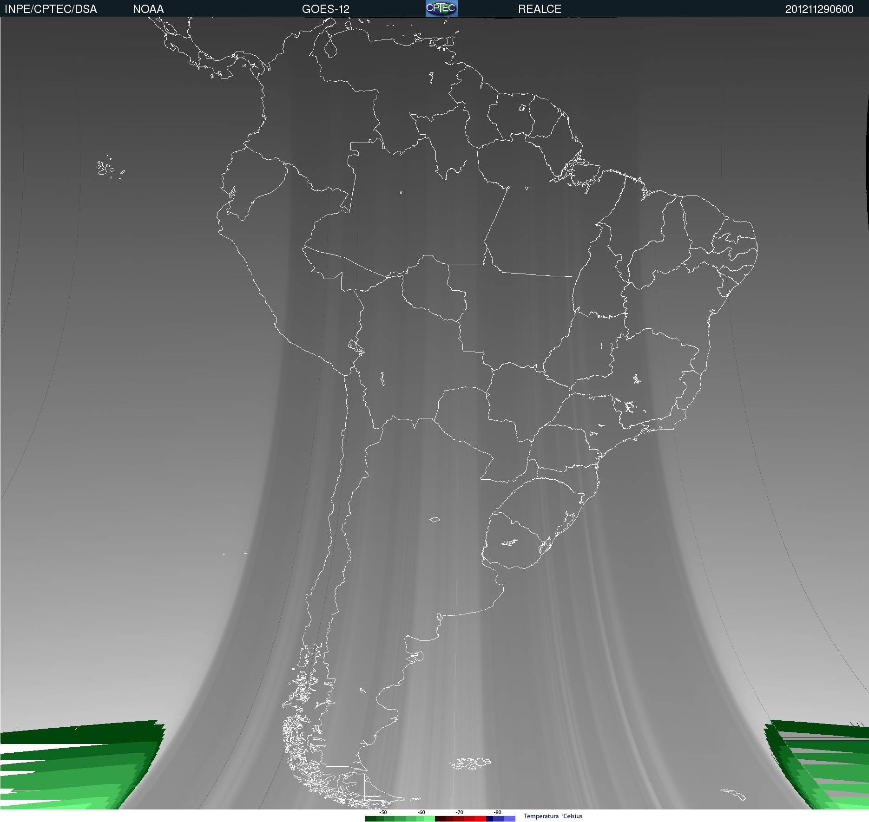Click the blue section of the temperature scale
The image size is (869, 822).
tap(501, 819)
